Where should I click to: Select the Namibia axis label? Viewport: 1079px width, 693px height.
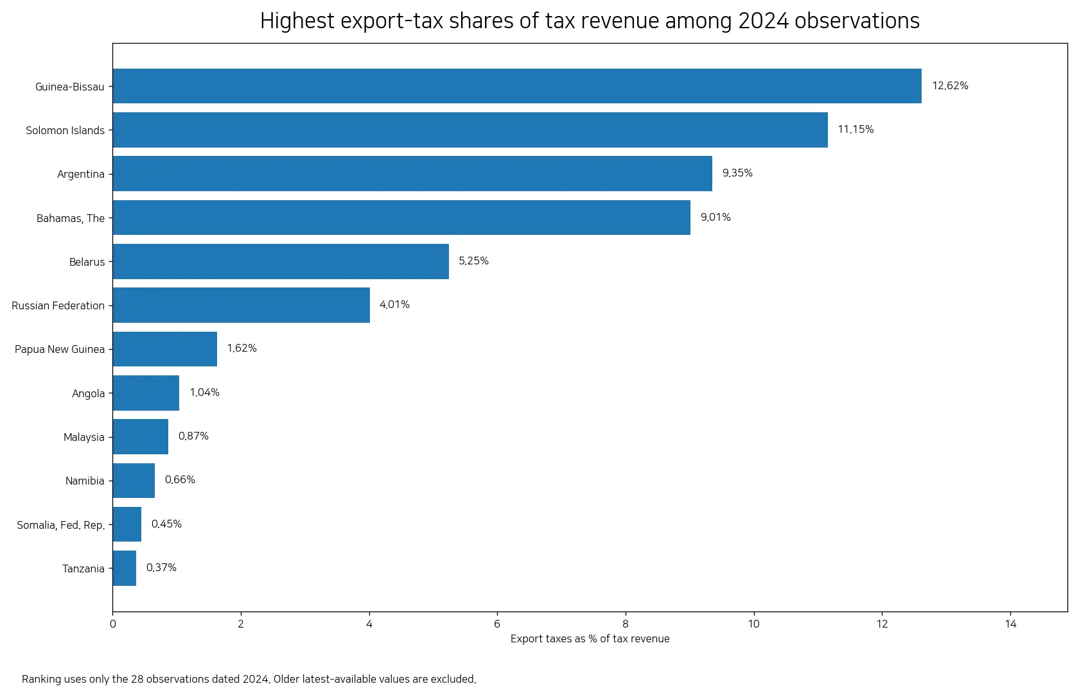pos(85,481)
